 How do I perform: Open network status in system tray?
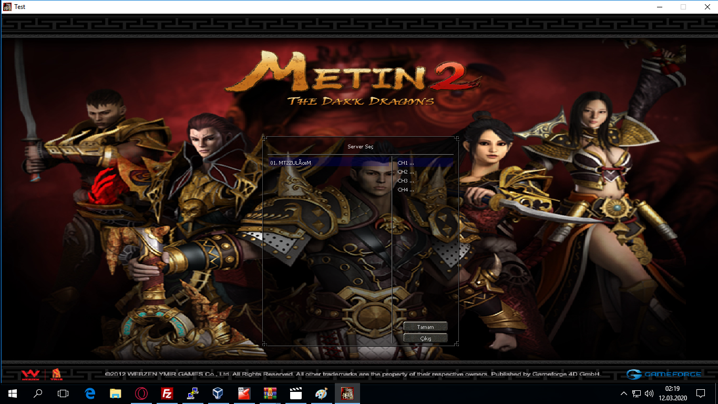coord(637,393)
